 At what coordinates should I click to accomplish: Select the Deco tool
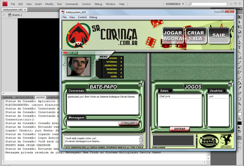tap(239, 72)
